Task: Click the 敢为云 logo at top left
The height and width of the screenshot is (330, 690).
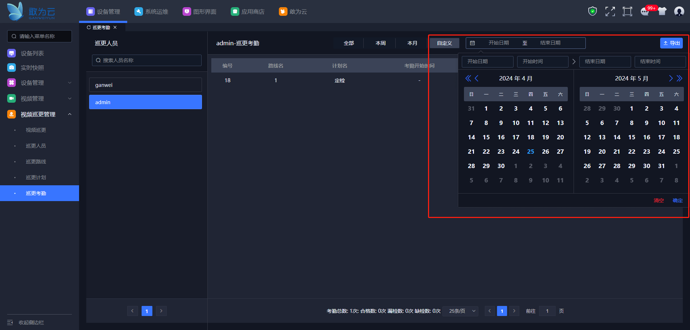Action: tap(31, 11)
